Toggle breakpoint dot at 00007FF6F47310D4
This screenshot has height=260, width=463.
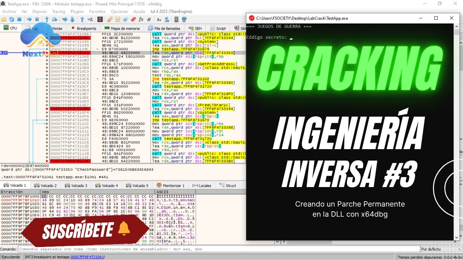pyautogui.click(x=47, y=90)
